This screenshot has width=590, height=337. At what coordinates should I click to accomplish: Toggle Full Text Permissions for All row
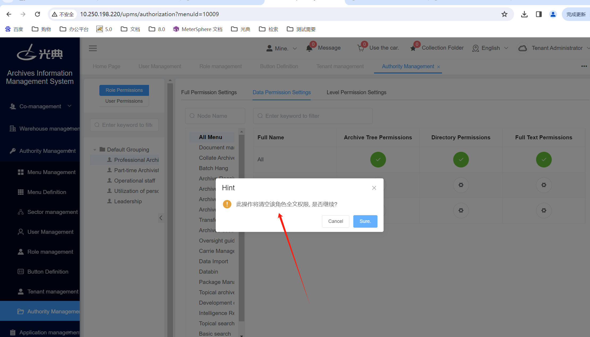(544, 159)
